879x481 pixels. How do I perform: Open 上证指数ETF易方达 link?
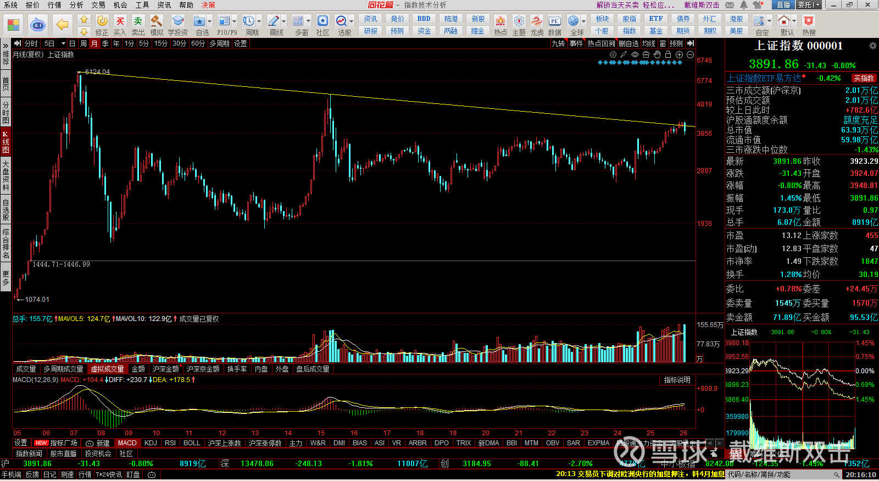(x=764, y=79)
